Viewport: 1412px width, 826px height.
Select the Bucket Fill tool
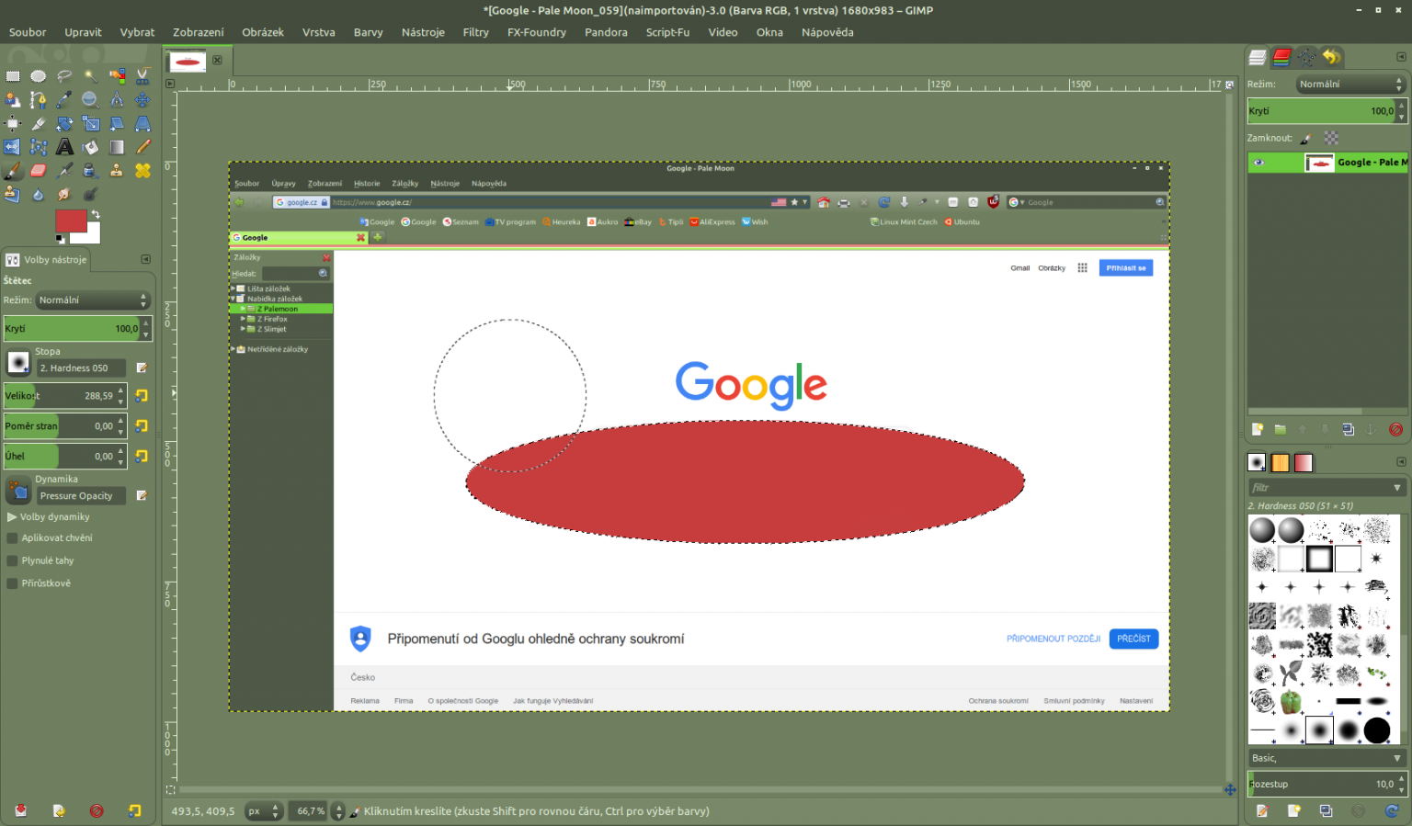coord(90,147)
